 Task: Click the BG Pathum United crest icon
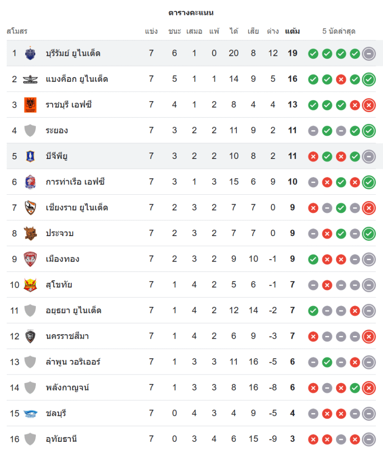30,156
